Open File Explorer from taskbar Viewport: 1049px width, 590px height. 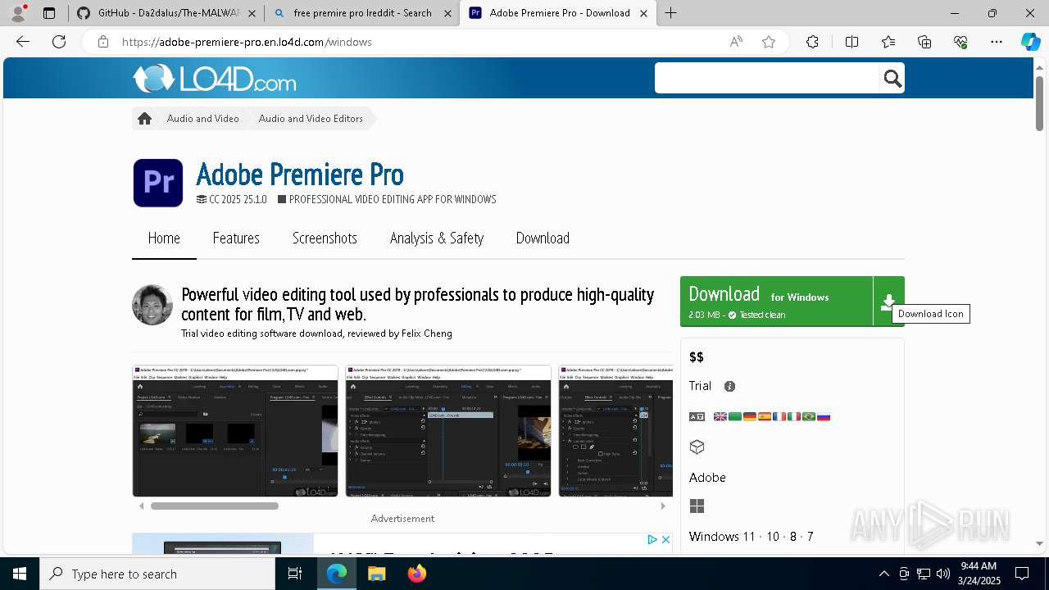(x=376, y=574)
